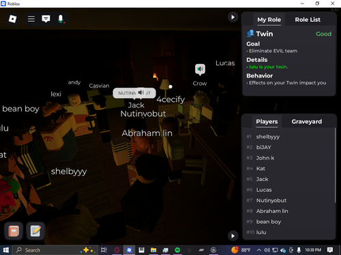341x255 pixels.
Task: Select player #4 Kat in list
Action: click(288, 169)
